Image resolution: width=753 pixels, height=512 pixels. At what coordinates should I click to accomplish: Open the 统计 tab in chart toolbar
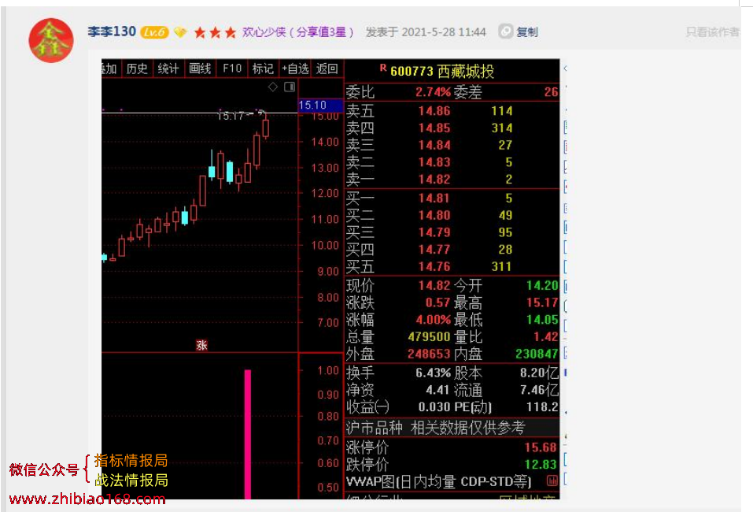(168, 69)
